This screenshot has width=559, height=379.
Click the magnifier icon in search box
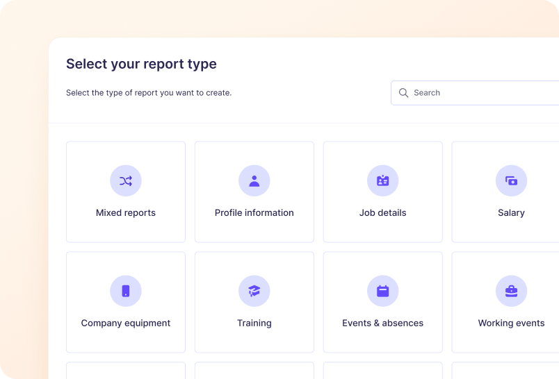click(403, 93)
